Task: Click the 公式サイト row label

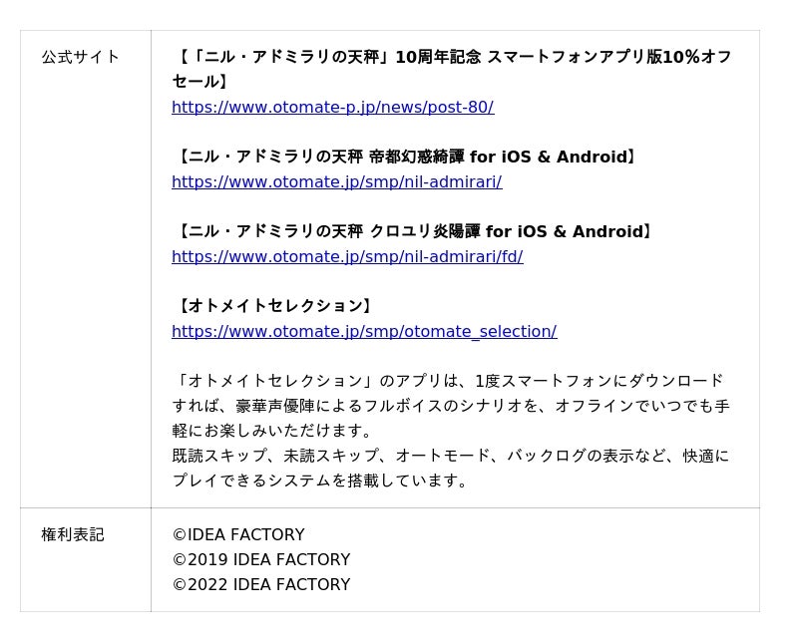Action: tap(81, 57)
